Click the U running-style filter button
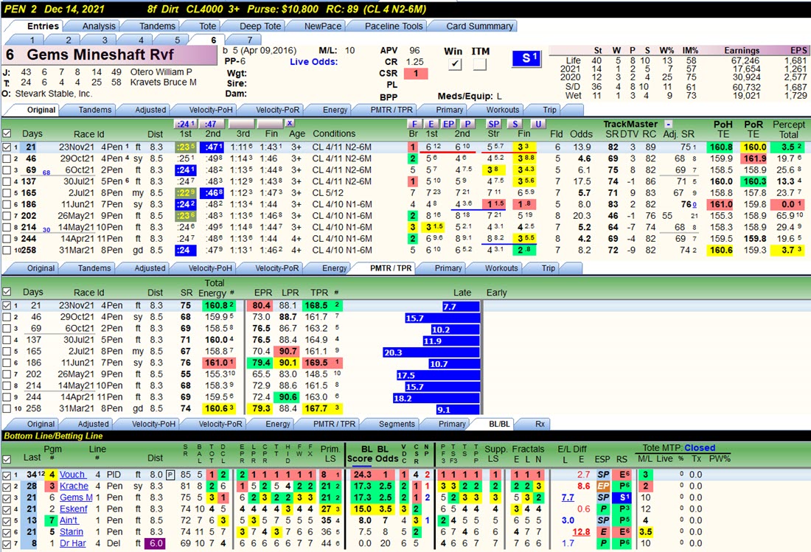Viewport: 811px width, 552px height. click(538, 124)
